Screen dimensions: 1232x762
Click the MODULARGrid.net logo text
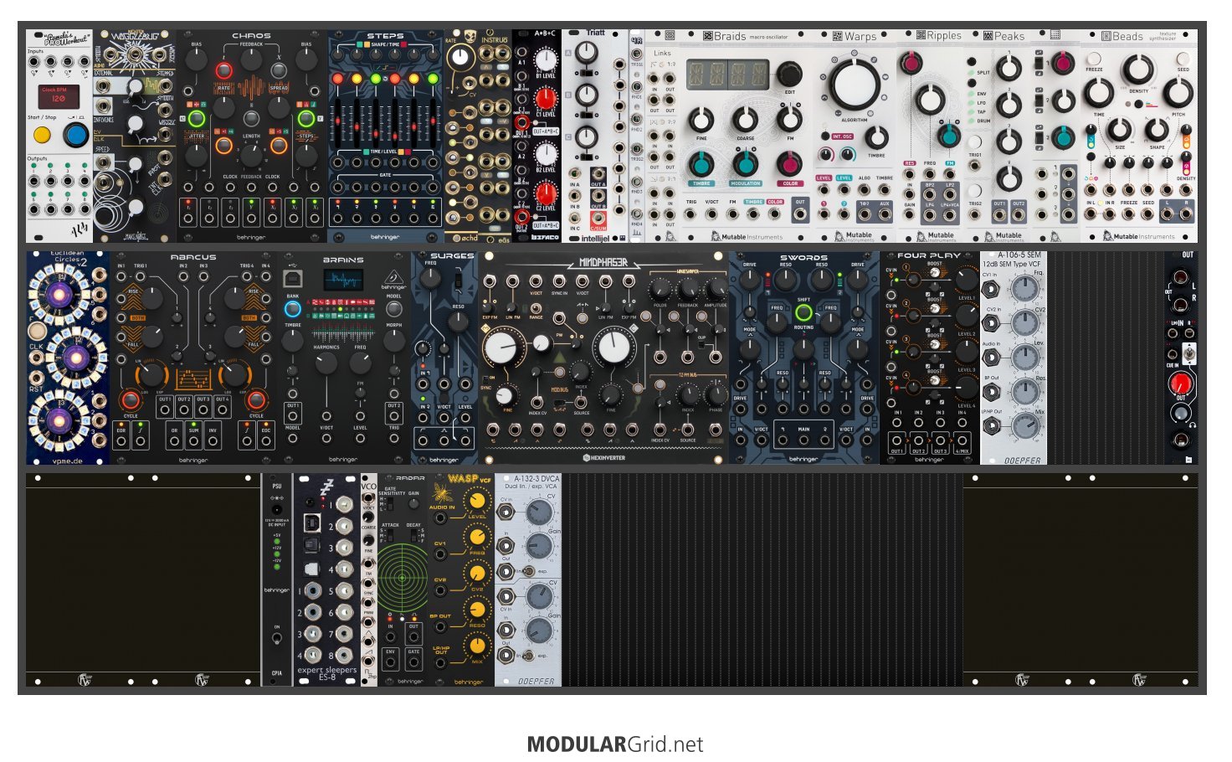click(615, 744)
